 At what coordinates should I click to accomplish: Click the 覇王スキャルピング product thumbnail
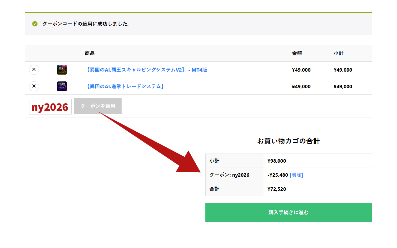(x=62, y=70)
